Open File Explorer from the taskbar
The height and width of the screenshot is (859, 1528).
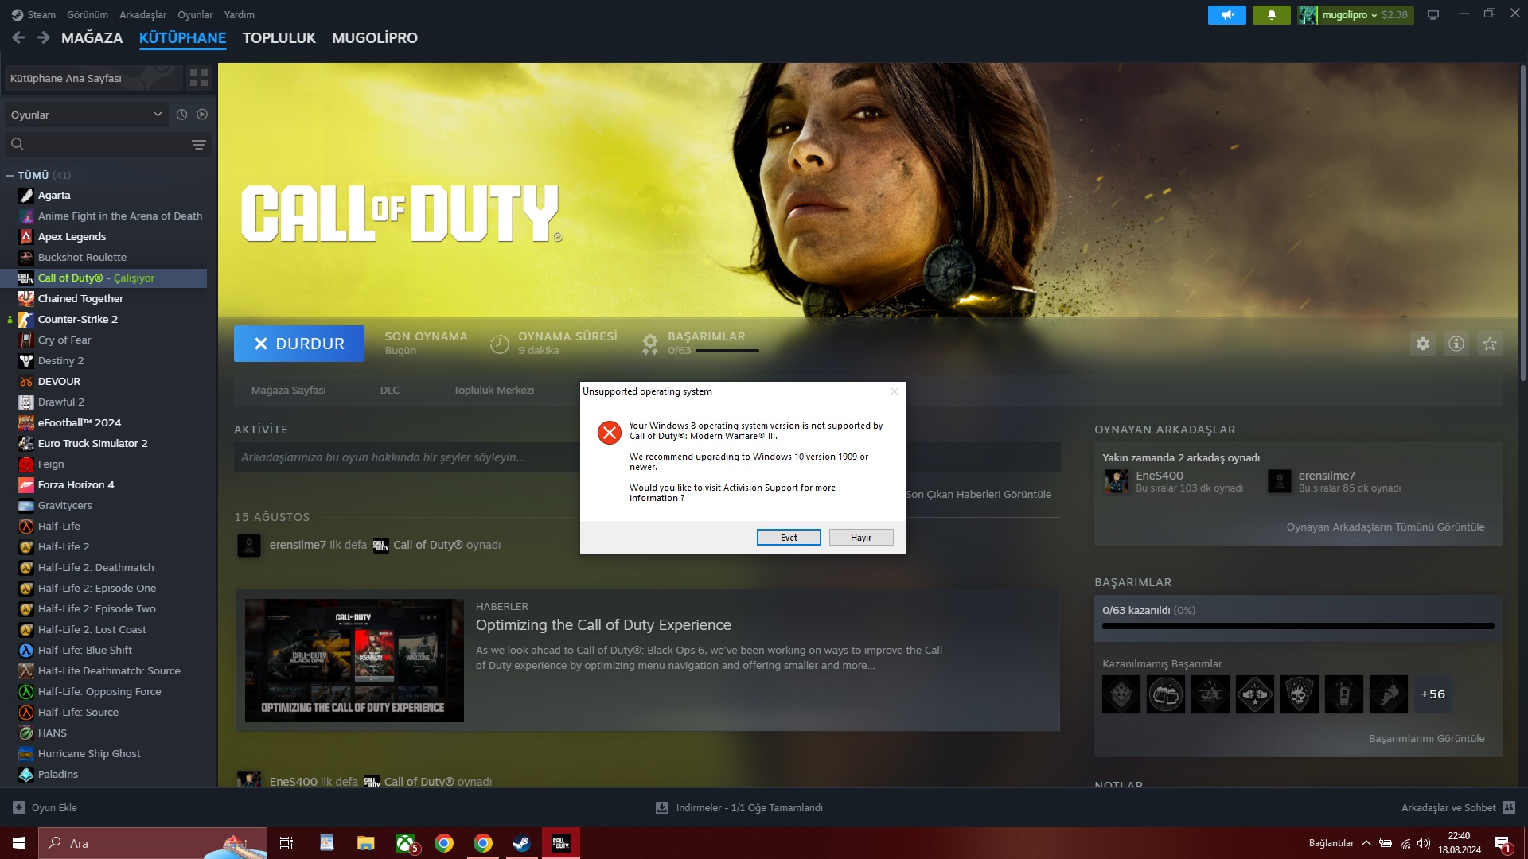[366, 843]
